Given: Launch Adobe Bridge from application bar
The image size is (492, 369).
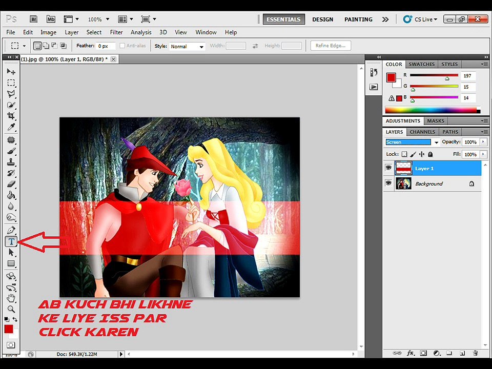Looking at the screenshot, I should pos(34,19).
